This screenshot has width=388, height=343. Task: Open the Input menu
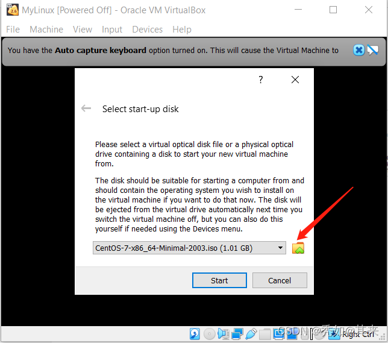pos(112,30)
